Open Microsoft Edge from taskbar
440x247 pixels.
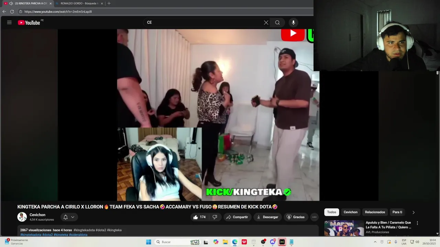tap(235, 242)
